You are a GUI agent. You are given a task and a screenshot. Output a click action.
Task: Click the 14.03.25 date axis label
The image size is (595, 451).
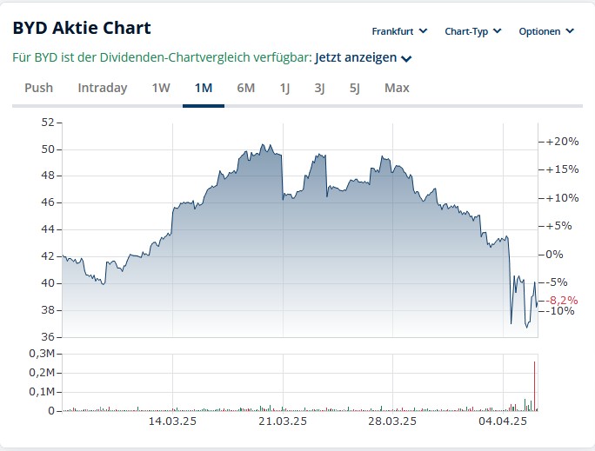coord(172,421)
